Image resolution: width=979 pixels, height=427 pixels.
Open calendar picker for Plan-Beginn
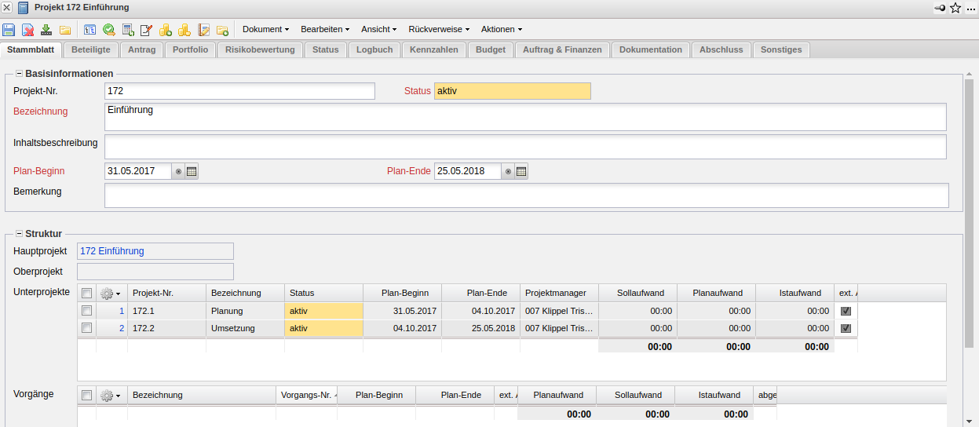coord(192,171)
